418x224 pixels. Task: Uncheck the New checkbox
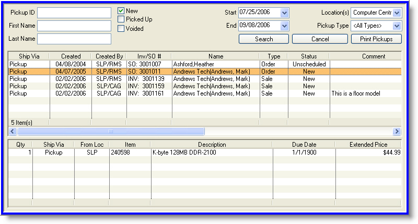(121, 10)
